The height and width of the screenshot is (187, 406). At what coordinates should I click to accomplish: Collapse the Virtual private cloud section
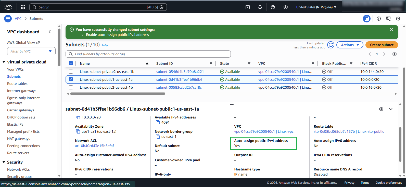coord(4,62)
